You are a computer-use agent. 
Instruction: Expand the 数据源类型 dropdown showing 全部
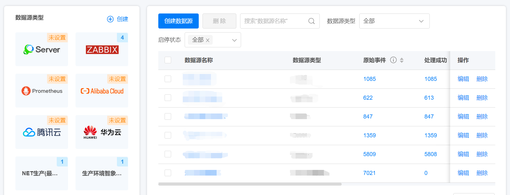(394, 21)
